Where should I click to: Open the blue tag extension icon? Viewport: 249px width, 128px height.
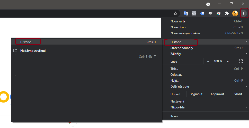click(202, 13)
